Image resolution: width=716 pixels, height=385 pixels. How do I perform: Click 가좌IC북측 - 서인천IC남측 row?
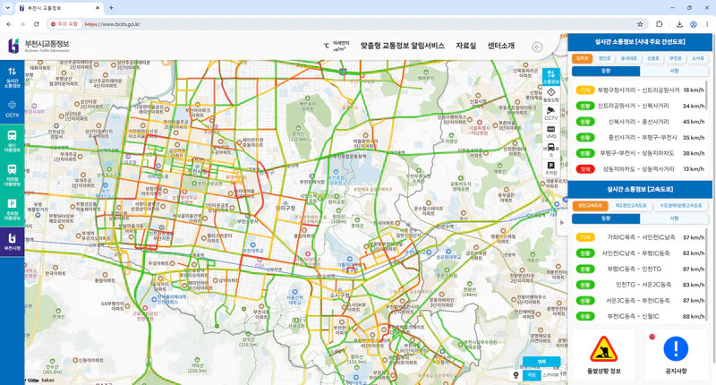point(640,237)
